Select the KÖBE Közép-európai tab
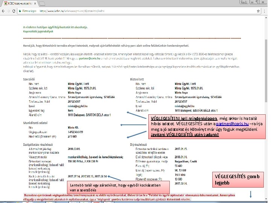The image size is (271, 203). tap(20, 3)
